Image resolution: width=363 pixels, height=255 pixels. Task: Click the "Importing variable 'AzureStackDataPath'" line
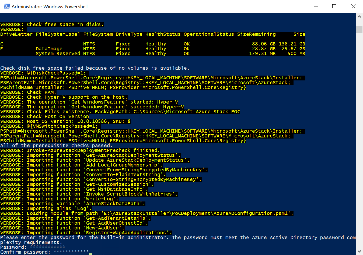pos(73,204)
